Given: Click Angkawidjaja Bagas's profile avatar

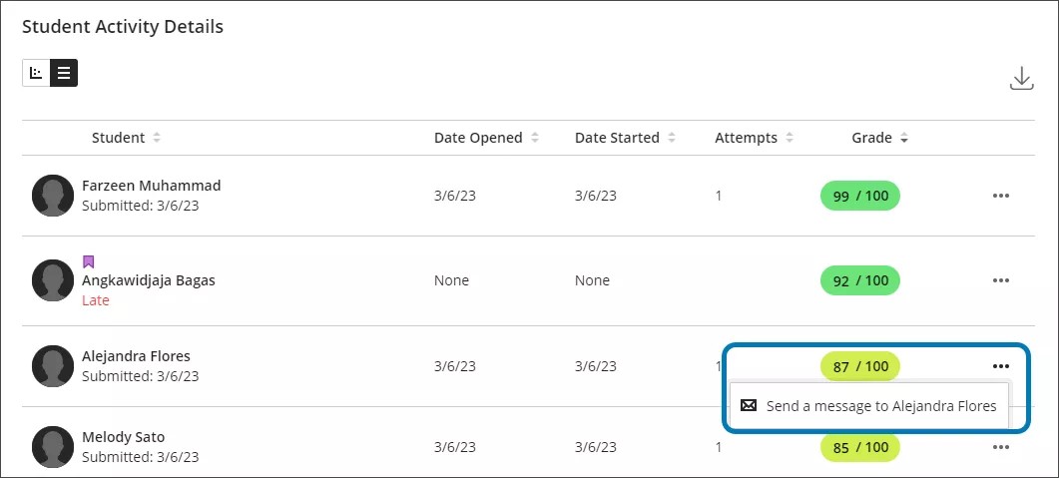Looking at the screenshot, I should [x=53, y=280].
